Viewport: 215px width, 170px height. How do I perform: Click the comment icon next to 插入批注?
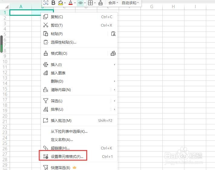(x=46, y=120)
